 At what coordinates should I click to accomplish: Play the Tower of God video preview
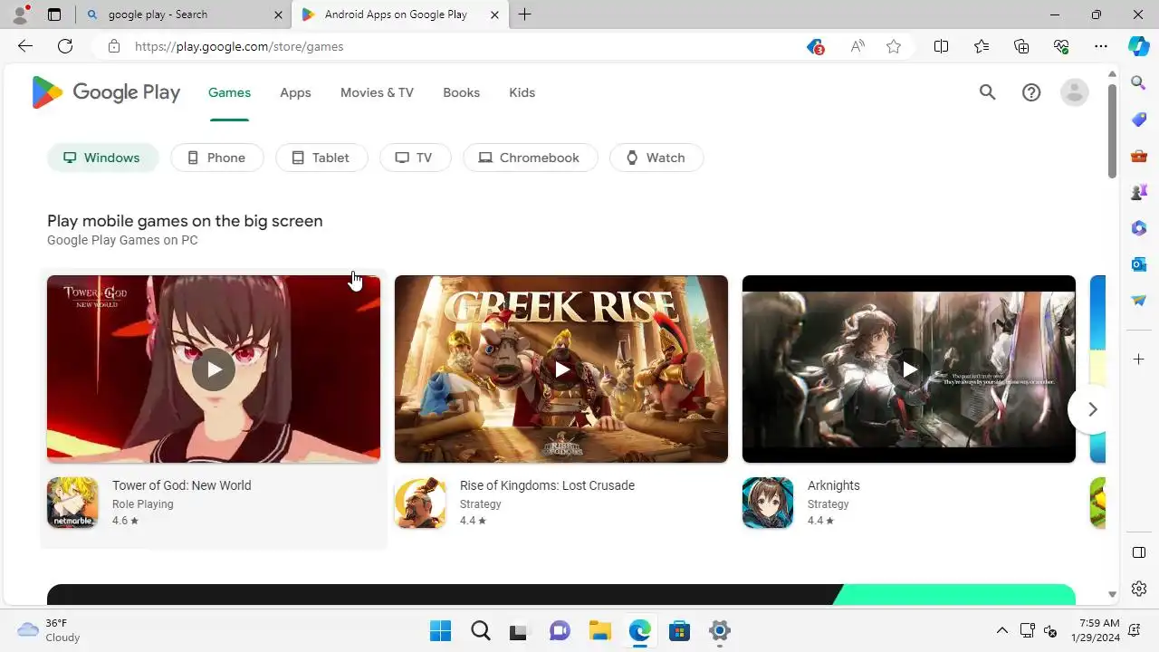(214, 369)
